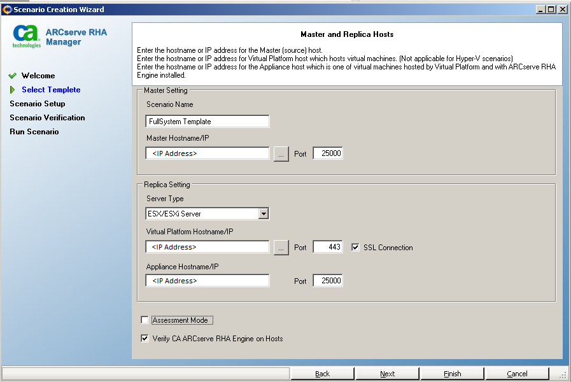Click the Replica Setting group label
The width and height of the screenshot is (571, 382).
click(x=167, y=185)
